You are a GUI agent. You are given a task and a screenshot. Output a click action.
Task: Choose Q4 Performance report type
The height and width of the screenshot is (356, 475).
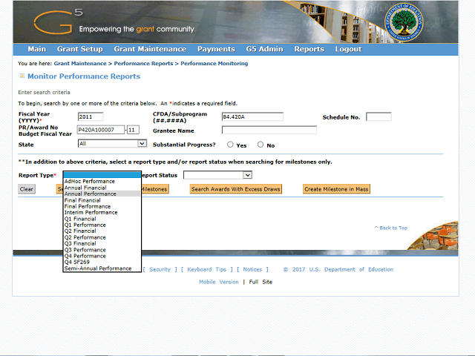click(x=102, y=256)
